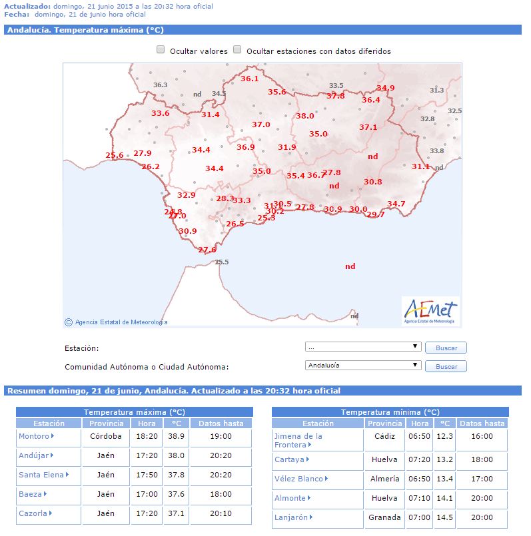
Task: Click the 25.6 temperature marker on the map
Action: [x=115, y=156]
